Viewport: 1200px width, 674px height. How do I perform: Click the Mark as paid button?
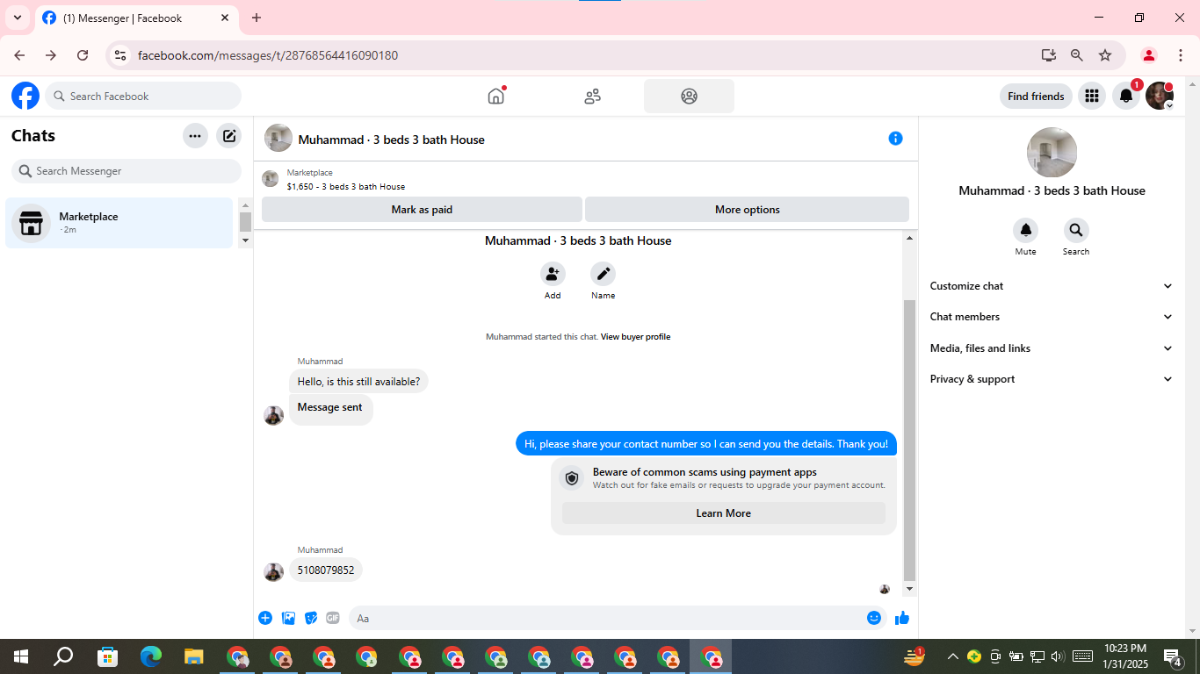[422, 210]
